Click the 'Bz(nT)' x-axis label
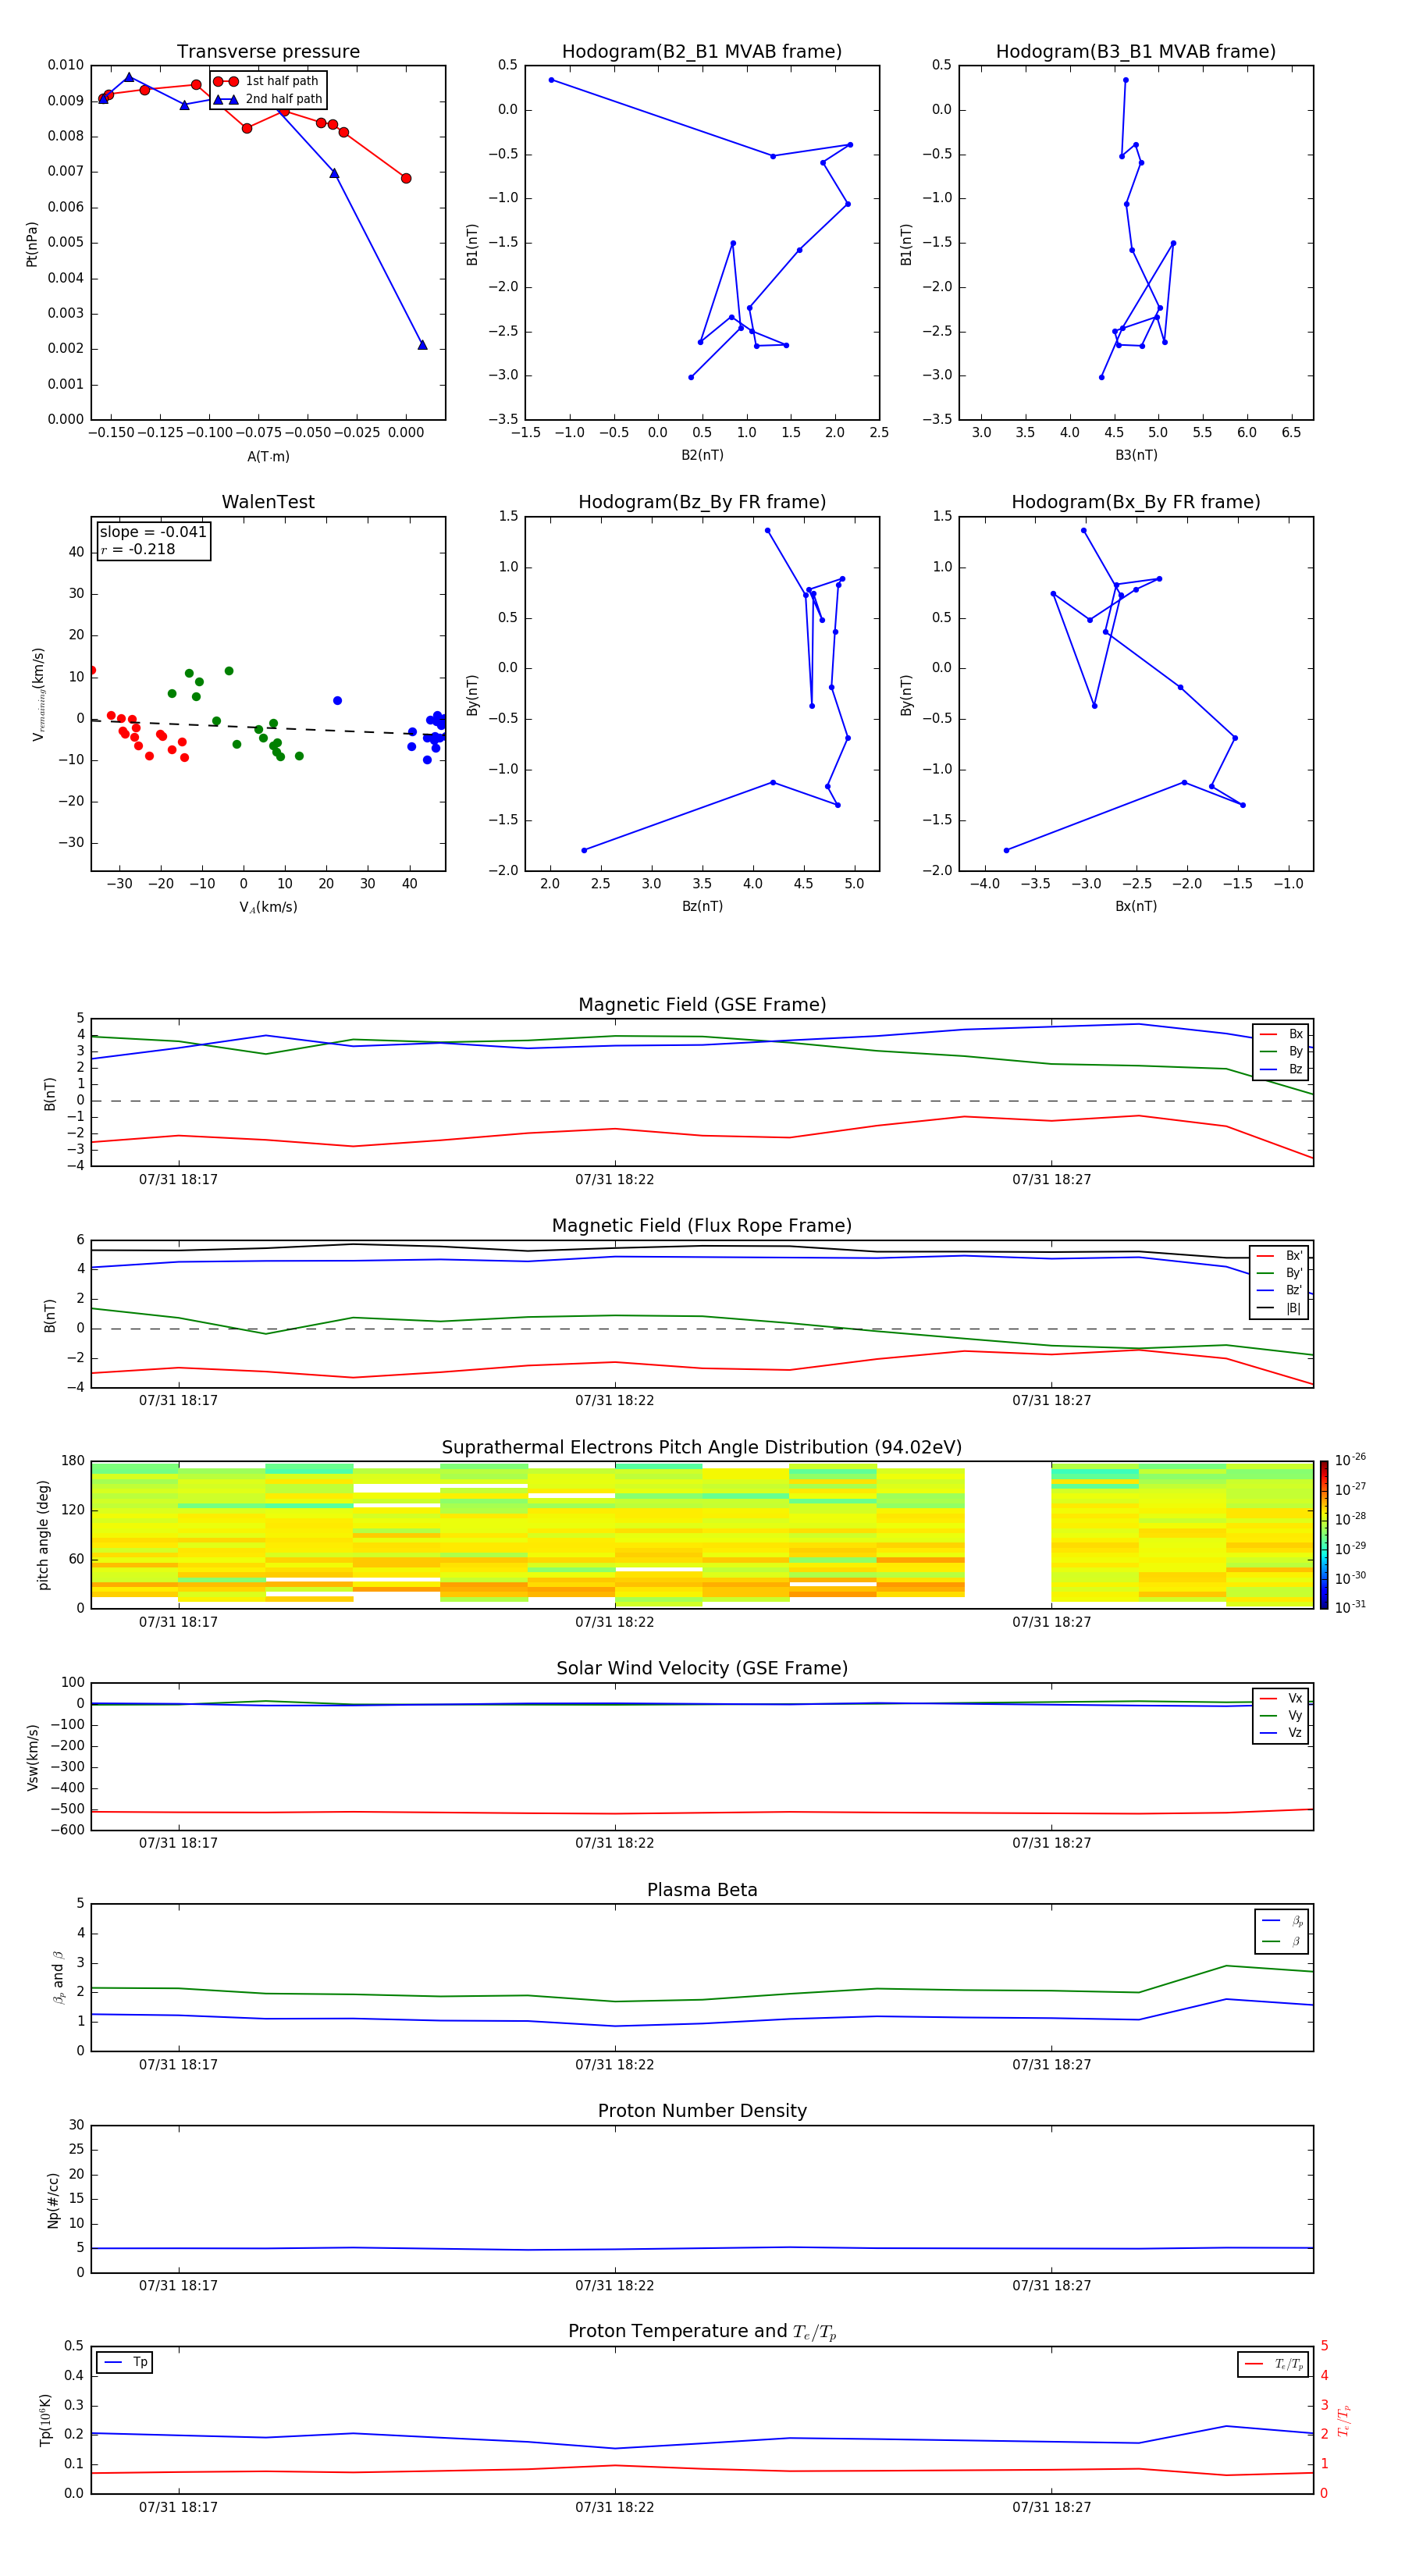Screen dimensions: 1405x2576 pyautogui.click(x=702, y=906)
